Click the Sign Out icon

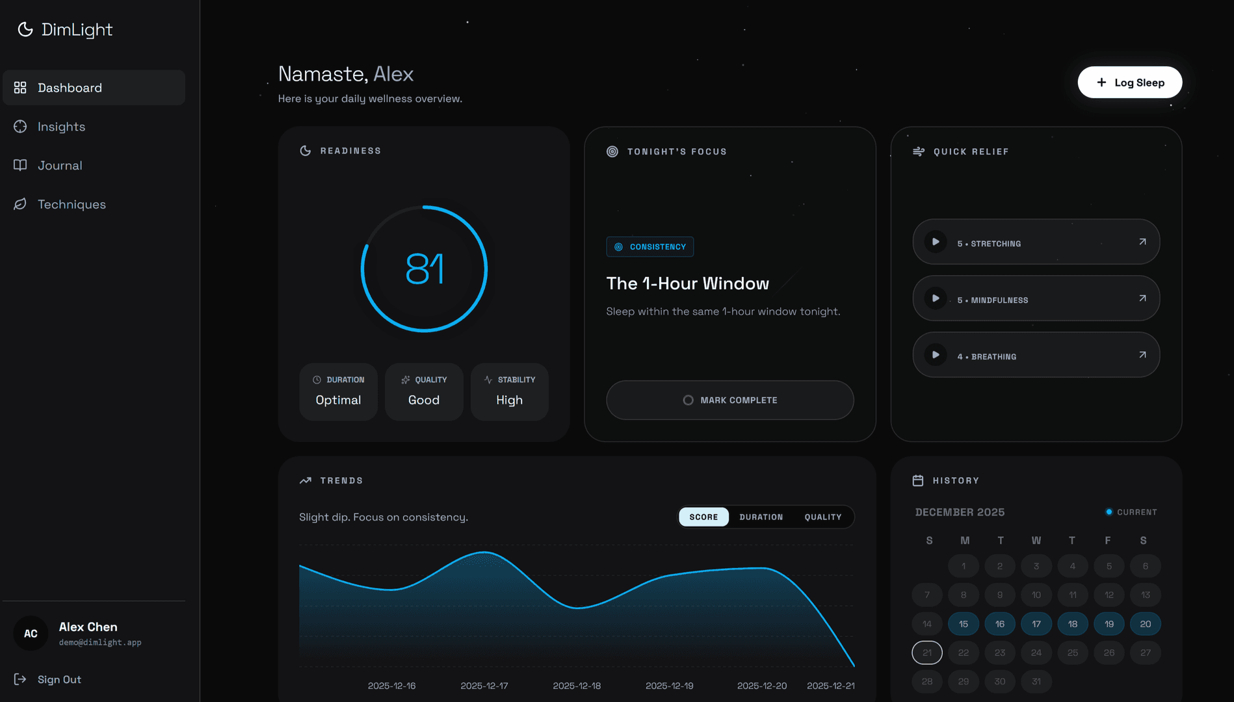point(20,679)
